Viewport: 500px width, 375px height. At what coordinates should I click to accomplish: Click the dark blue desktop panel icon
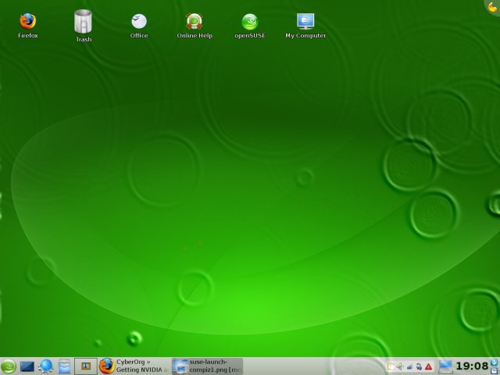coord(27,366)
